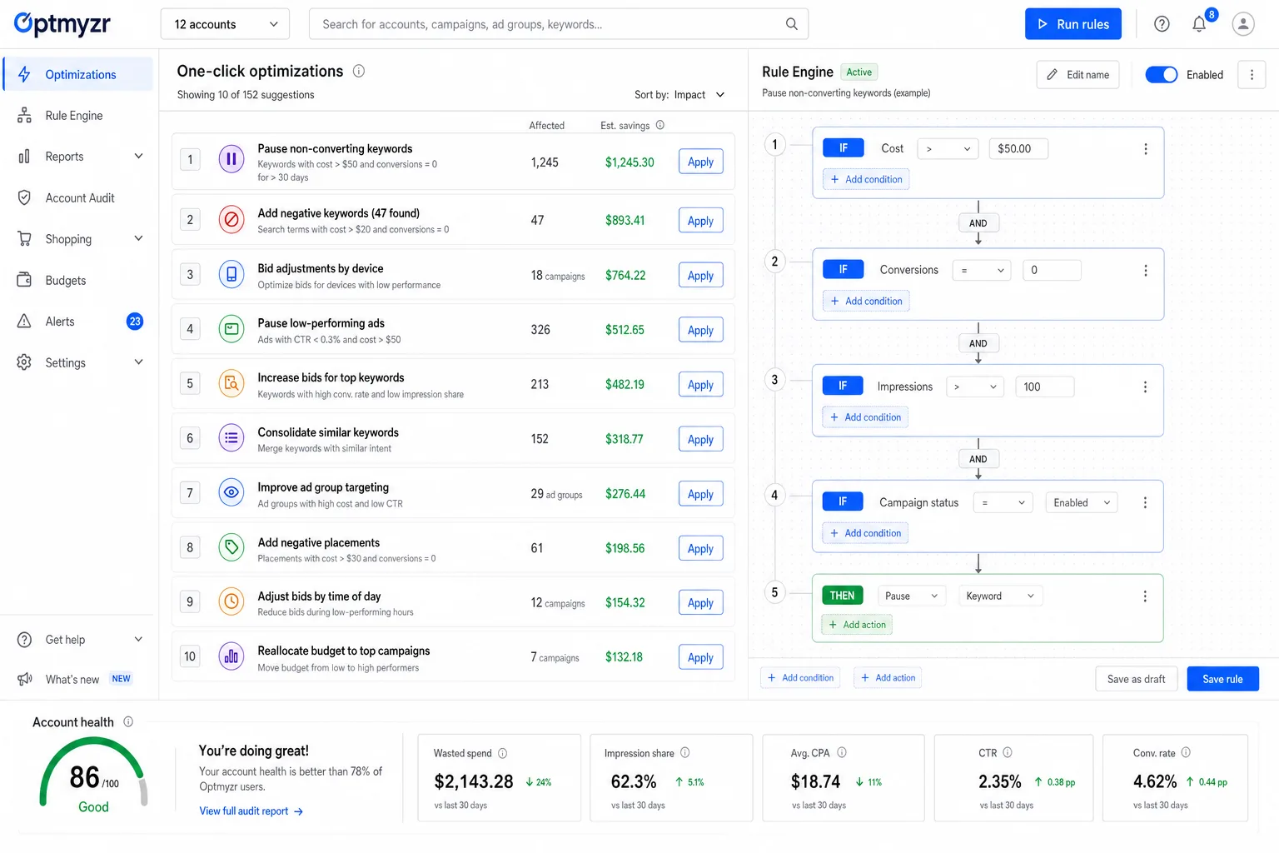Open the 12 accounts dropdown
This screenshot has width=1279, height=853.
(225, 24)
